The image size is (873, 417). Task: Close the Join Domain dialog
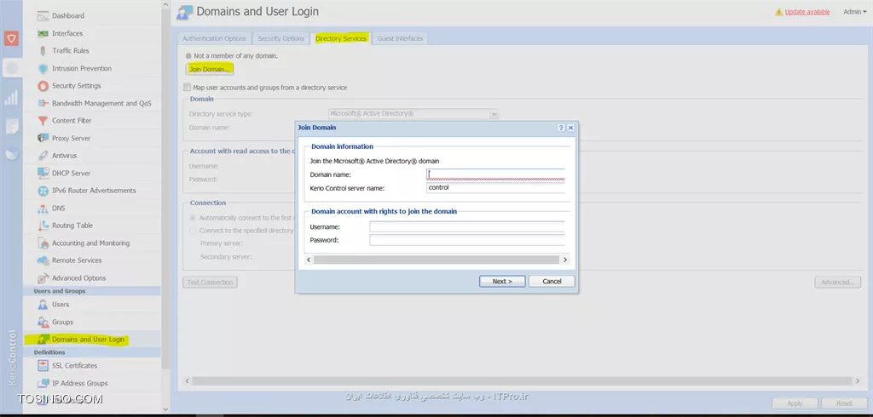pyautogui.click(x=570, y=128)
